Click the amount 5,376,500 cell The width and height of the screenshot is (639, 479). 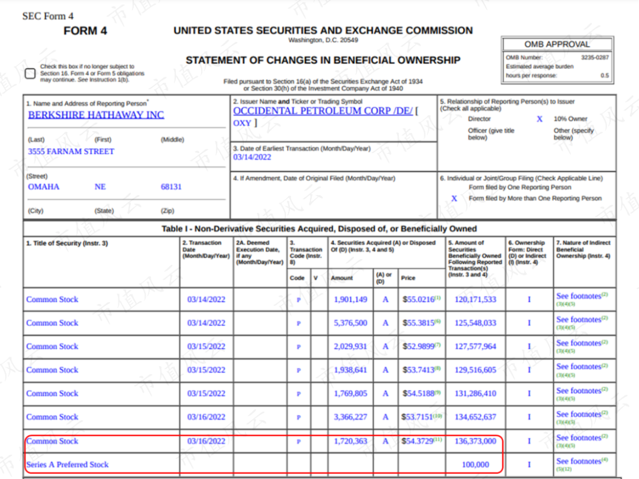[x=350, y=323]
